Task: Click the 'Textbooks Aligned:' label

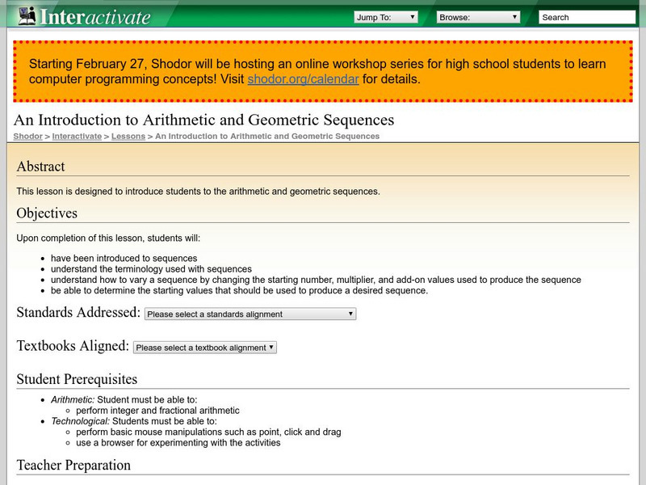Action: click(73, 346)
